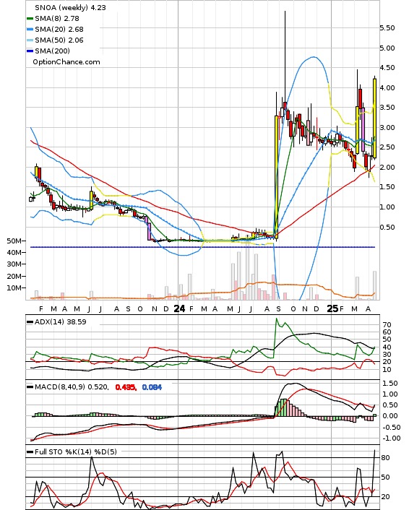Click the Full STO %K(14) %D(5) label
Viewport: 409px width, 510px height.
click(x=75, y=451)
